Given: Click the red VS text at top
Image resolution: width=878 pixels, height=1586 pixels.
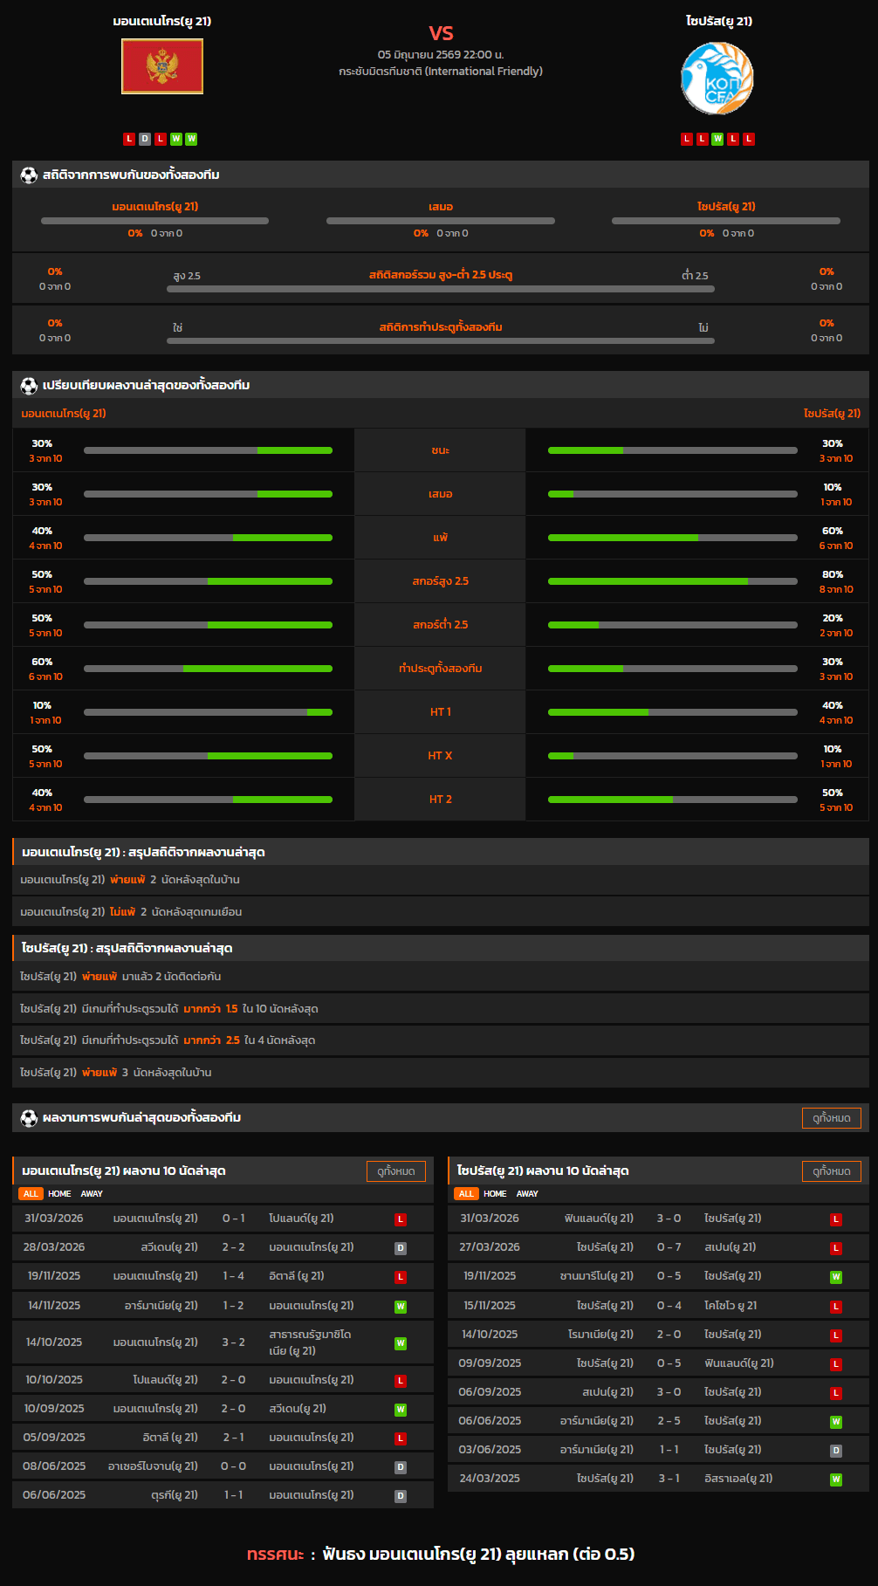Looking at the screenshot, I should (x=441, y=33).
